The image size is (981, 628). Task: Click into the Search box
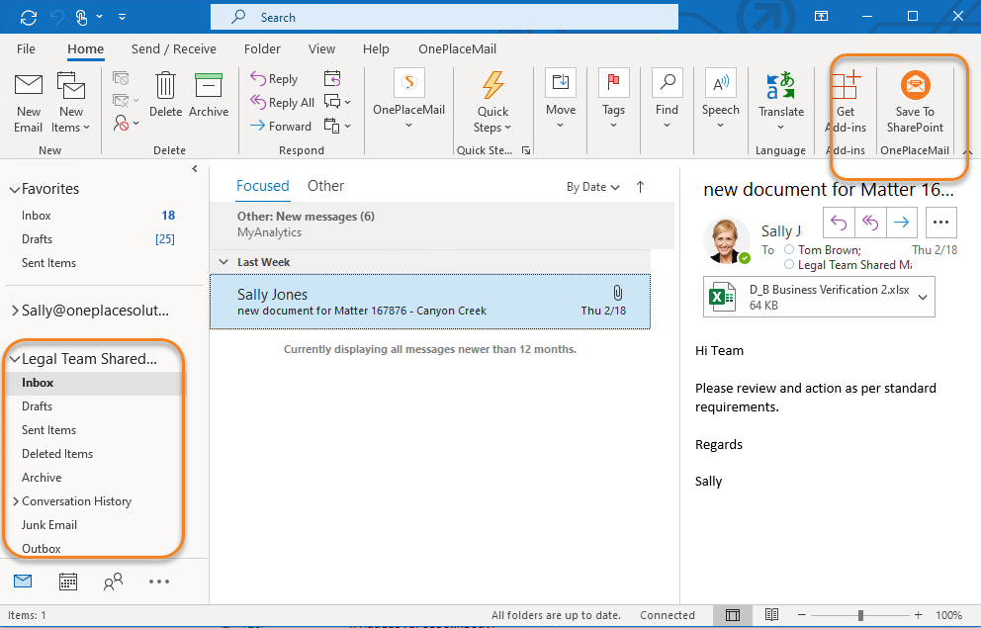[444, 17]
